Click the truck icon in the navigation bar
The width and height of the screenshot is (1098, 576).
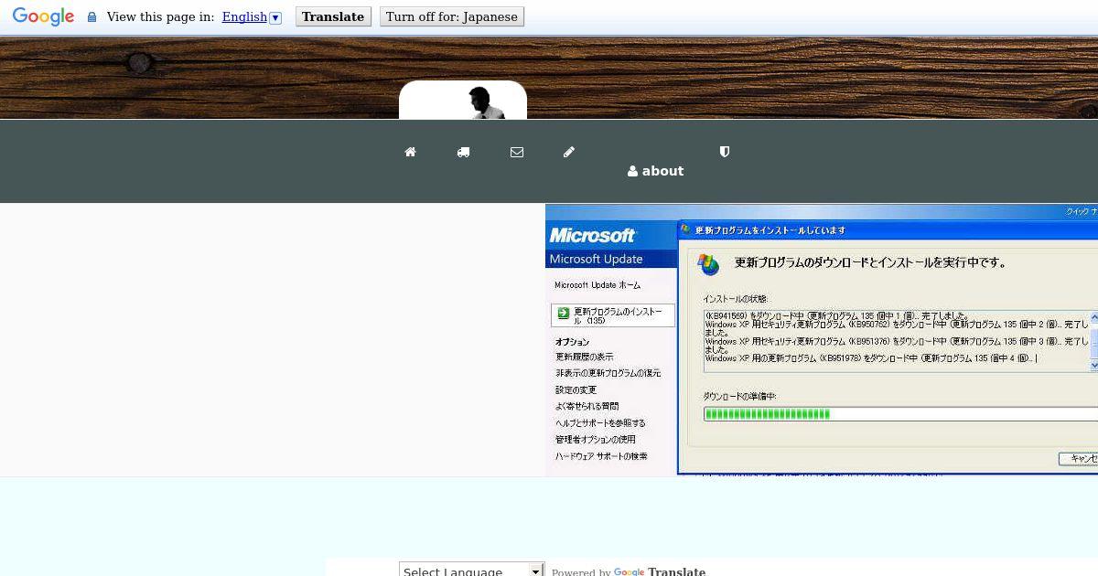point(463,153)
